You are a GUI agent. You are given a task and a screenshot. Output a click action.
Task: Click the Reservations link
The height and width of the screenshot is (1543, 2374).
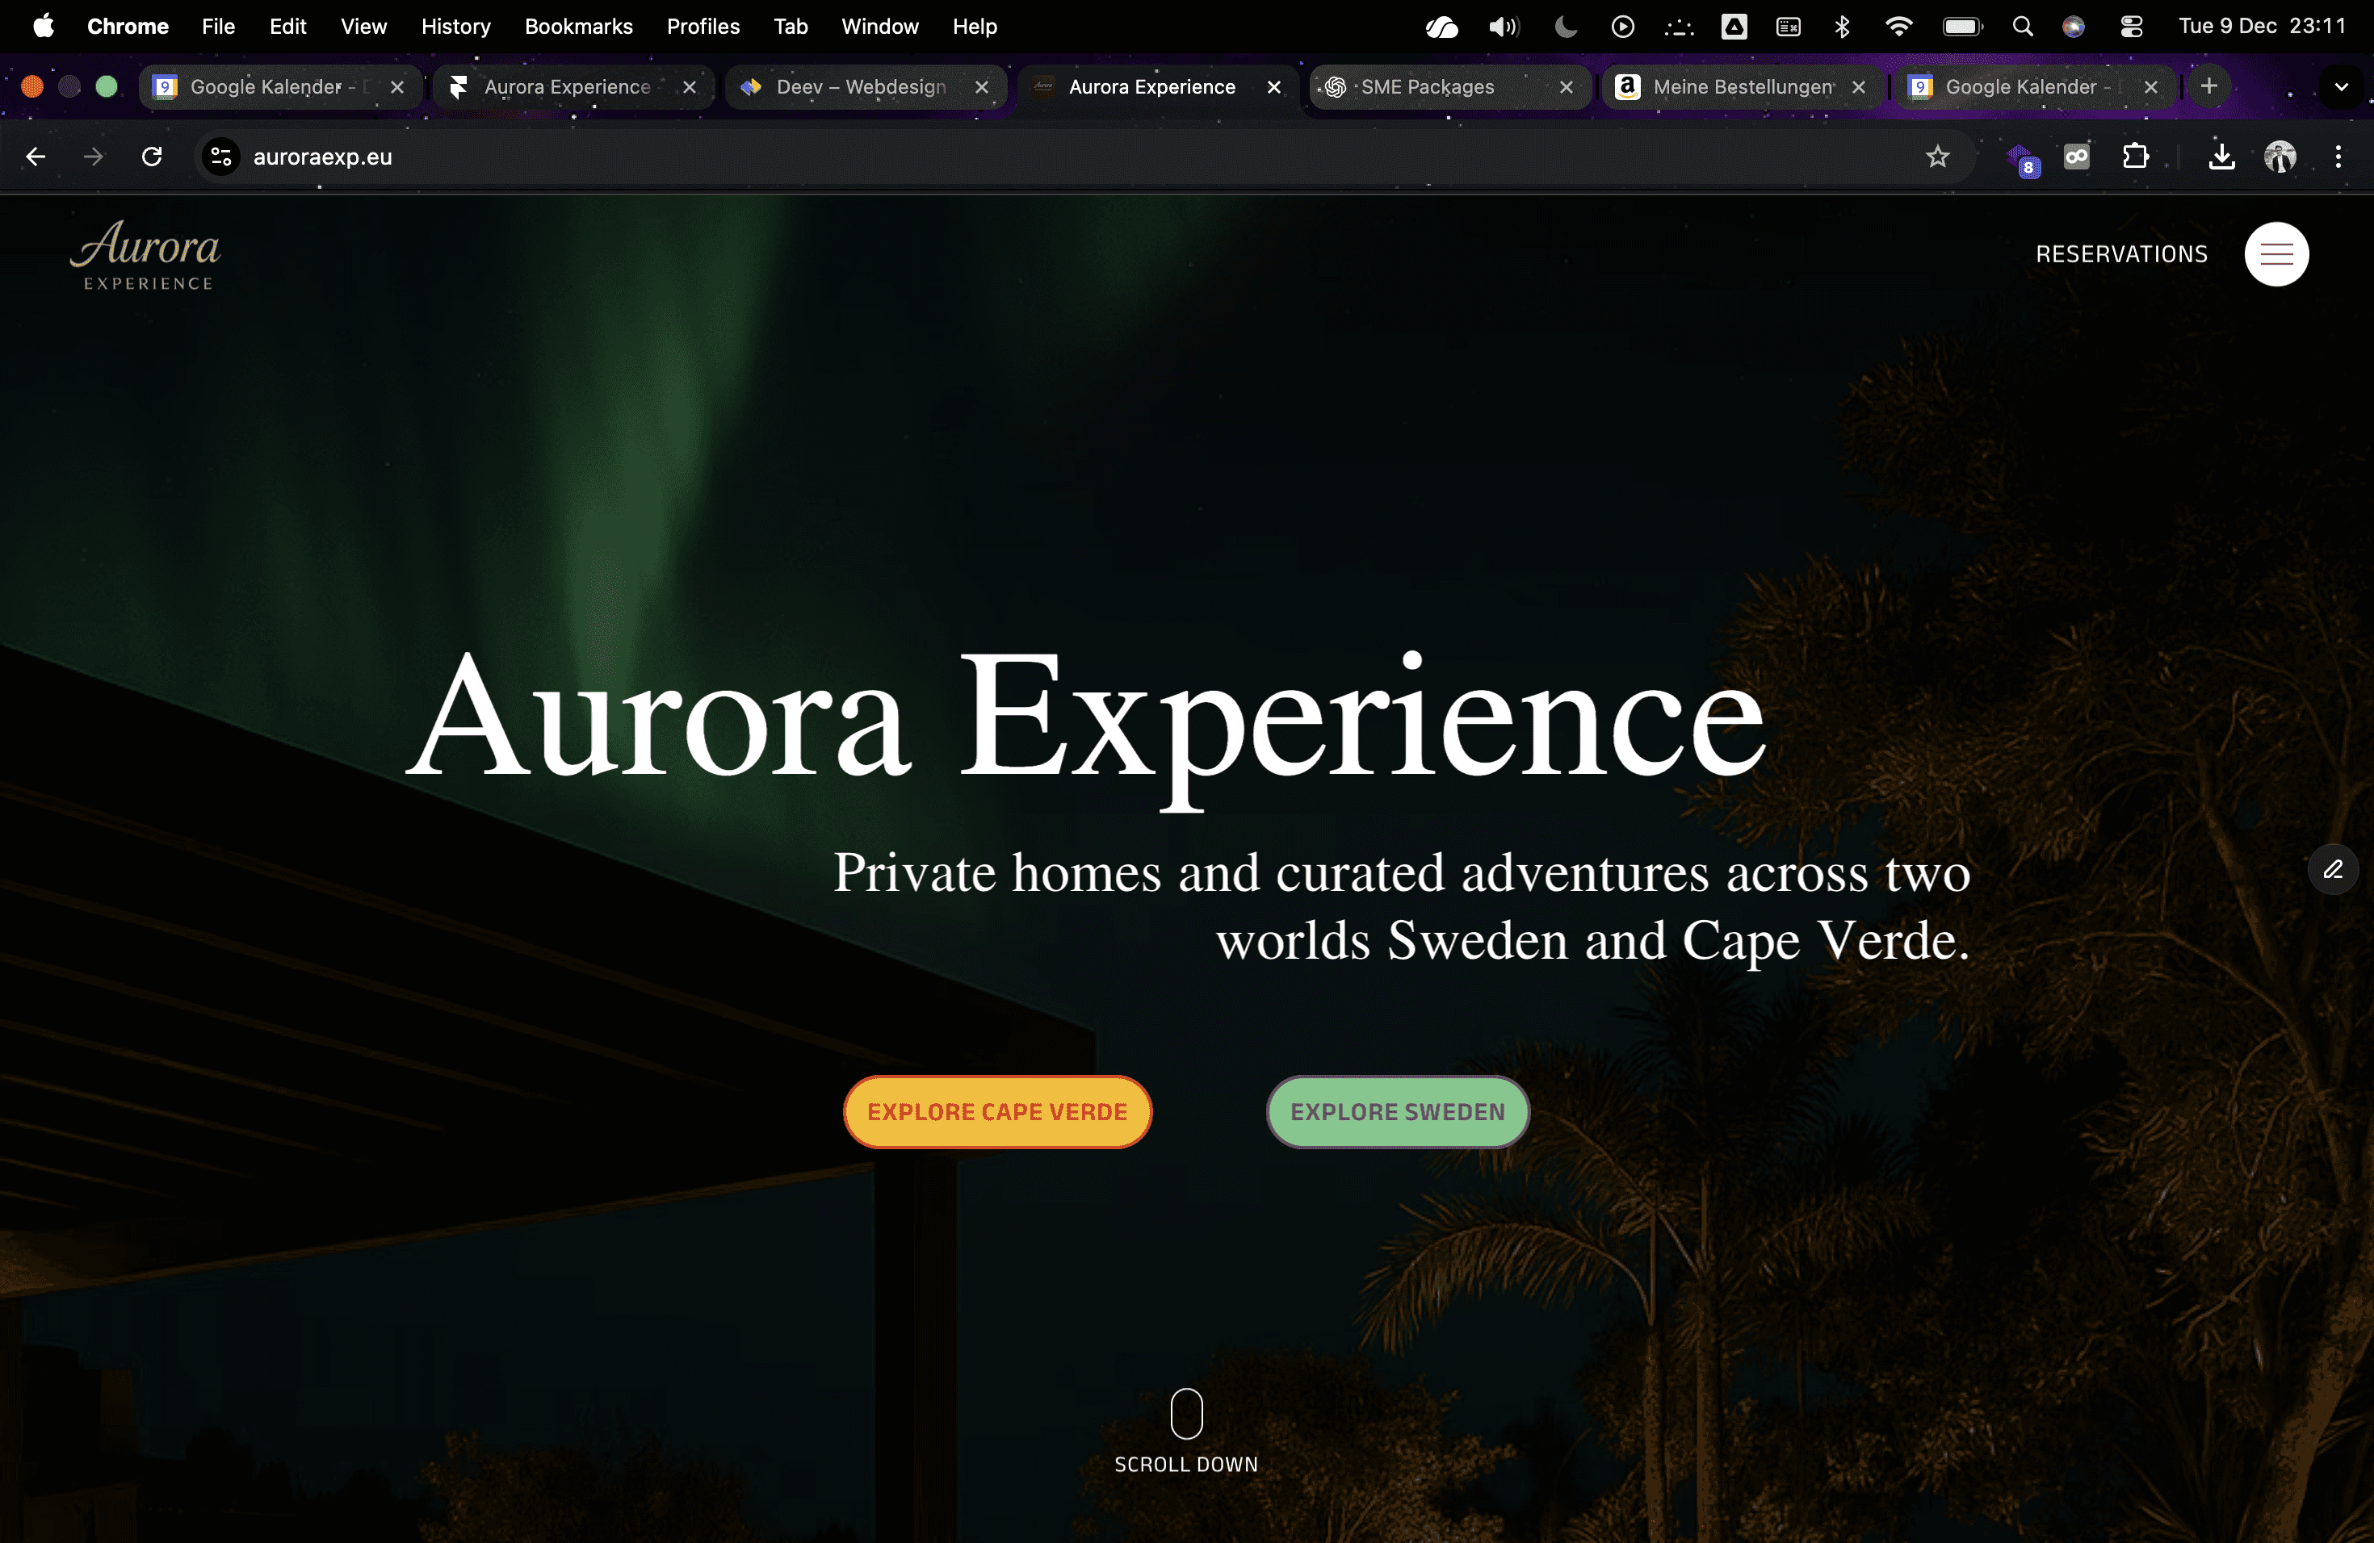pos(2121,254)
